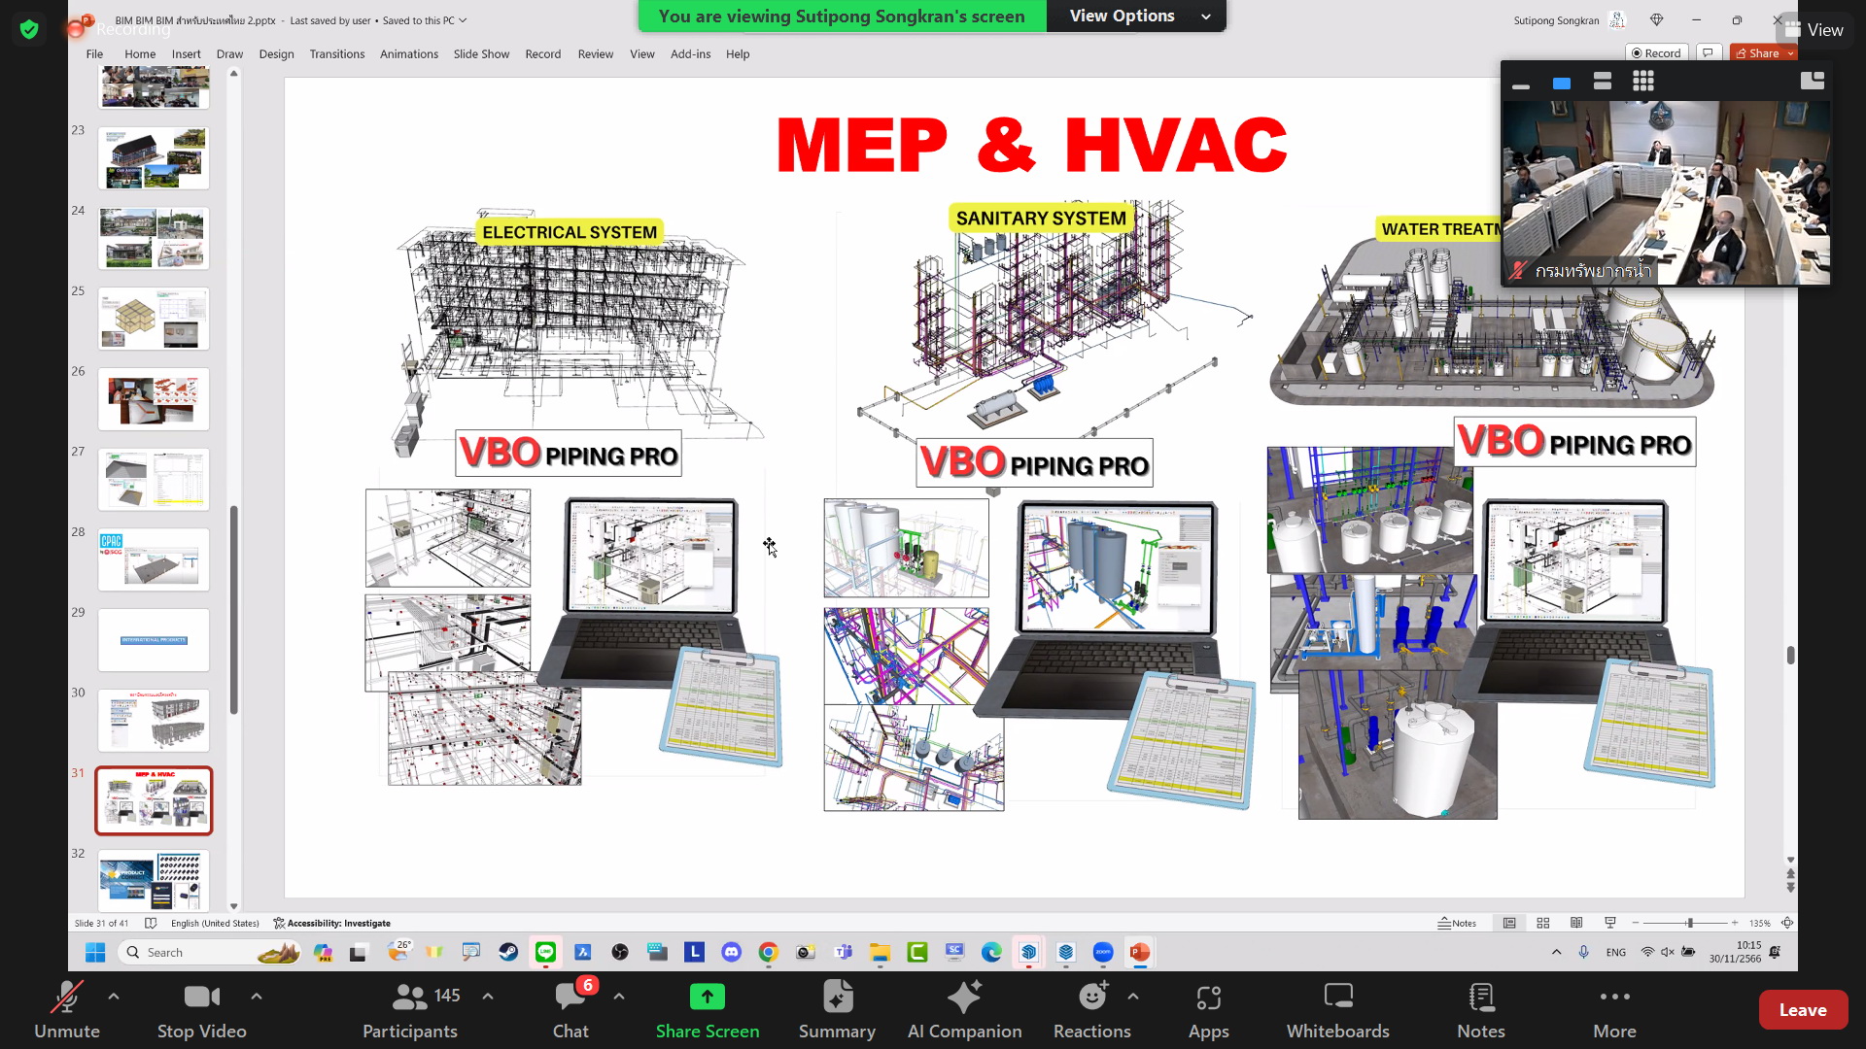Image resolution: width=1866 pixels, height=1049 pixels.
Task: Fit slide to current window
Action: (x=1787, y=923)
